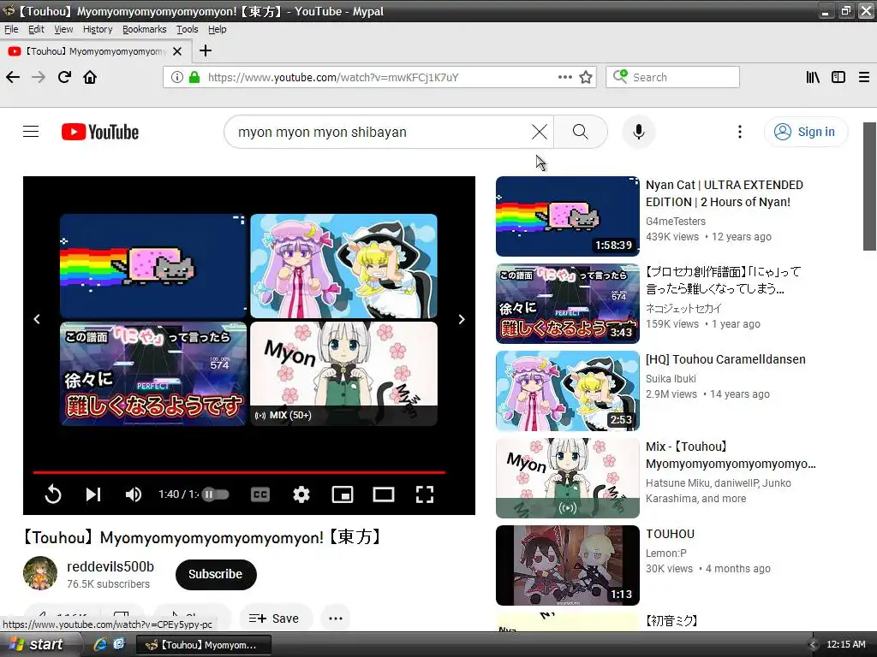Screen dimensions: 877x657
Task: Open player settings gear
Action: point(301,494)
